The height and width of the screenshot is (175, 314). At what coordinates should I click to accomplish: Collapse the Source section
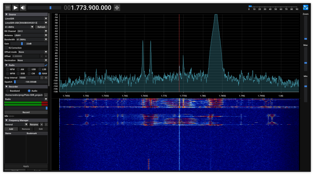pyautogui.click(x=26, y=15)
